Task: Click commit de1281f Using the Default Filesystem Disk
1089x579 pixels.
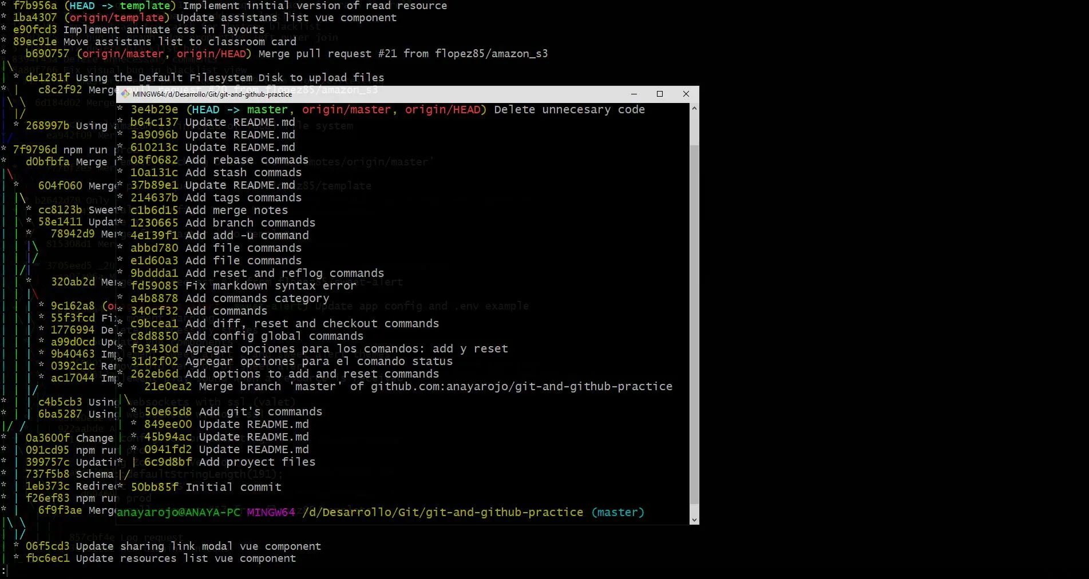Action: pyautogui.click(x=205, y=77)
